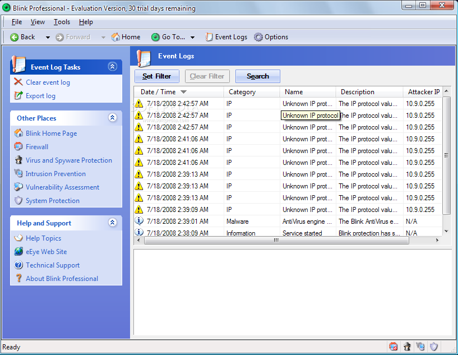The height and width of the screenshot is (355, 458).
Task: Click the info icon on Service started row
Action: point(138,232)
